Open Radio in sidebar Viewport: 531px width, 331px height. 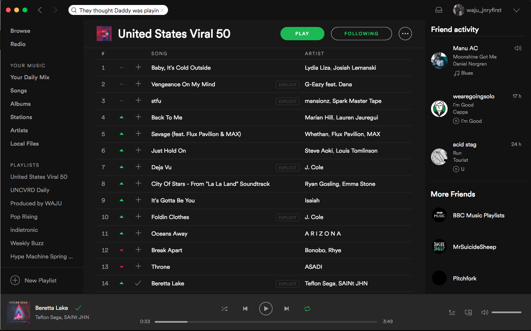[18, 44]
